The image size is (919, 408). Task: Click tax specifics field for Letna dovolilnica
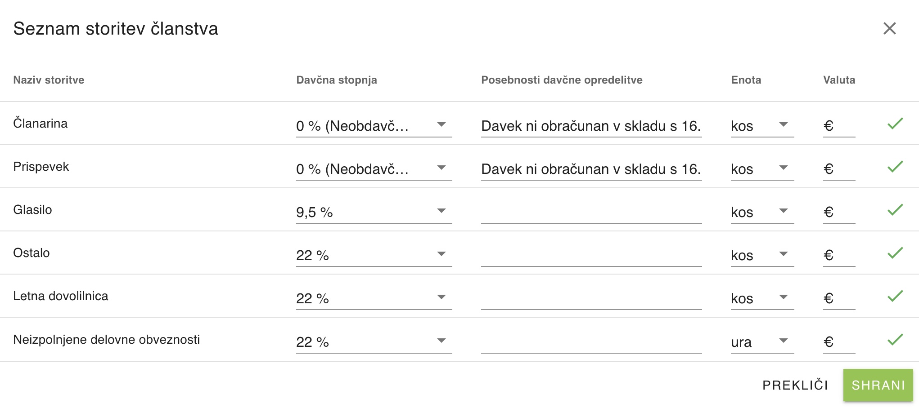591,298
